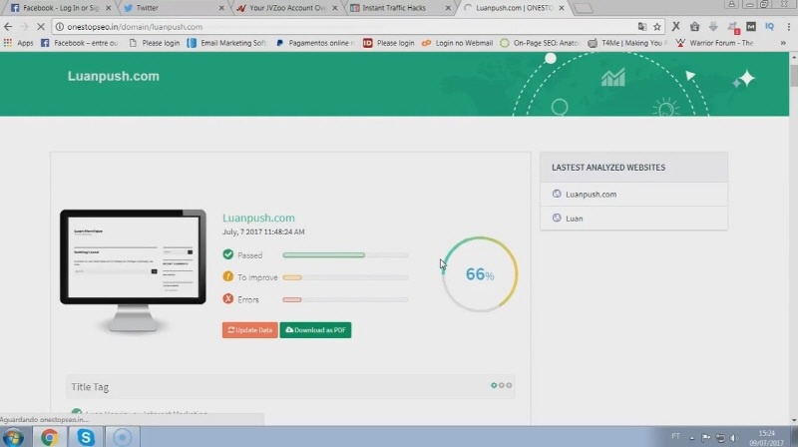This screenshot has width=798, height=447.
Task: Show more bookmarks with the chevron
Action: point(783,43)
